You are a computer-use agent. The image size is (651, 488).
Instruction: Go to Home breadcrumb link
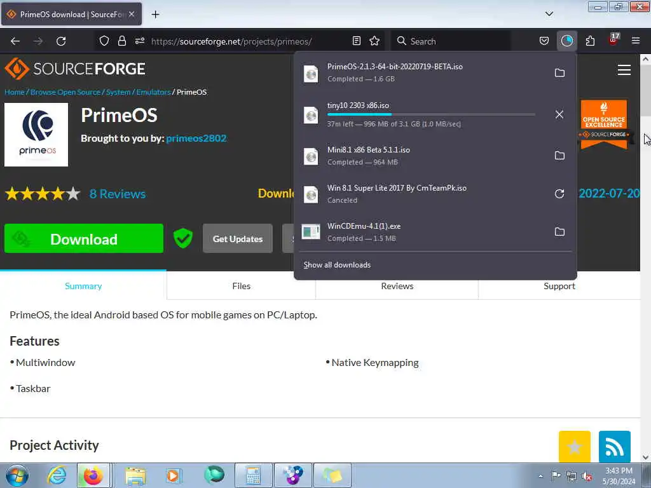[x=14, y=92]
